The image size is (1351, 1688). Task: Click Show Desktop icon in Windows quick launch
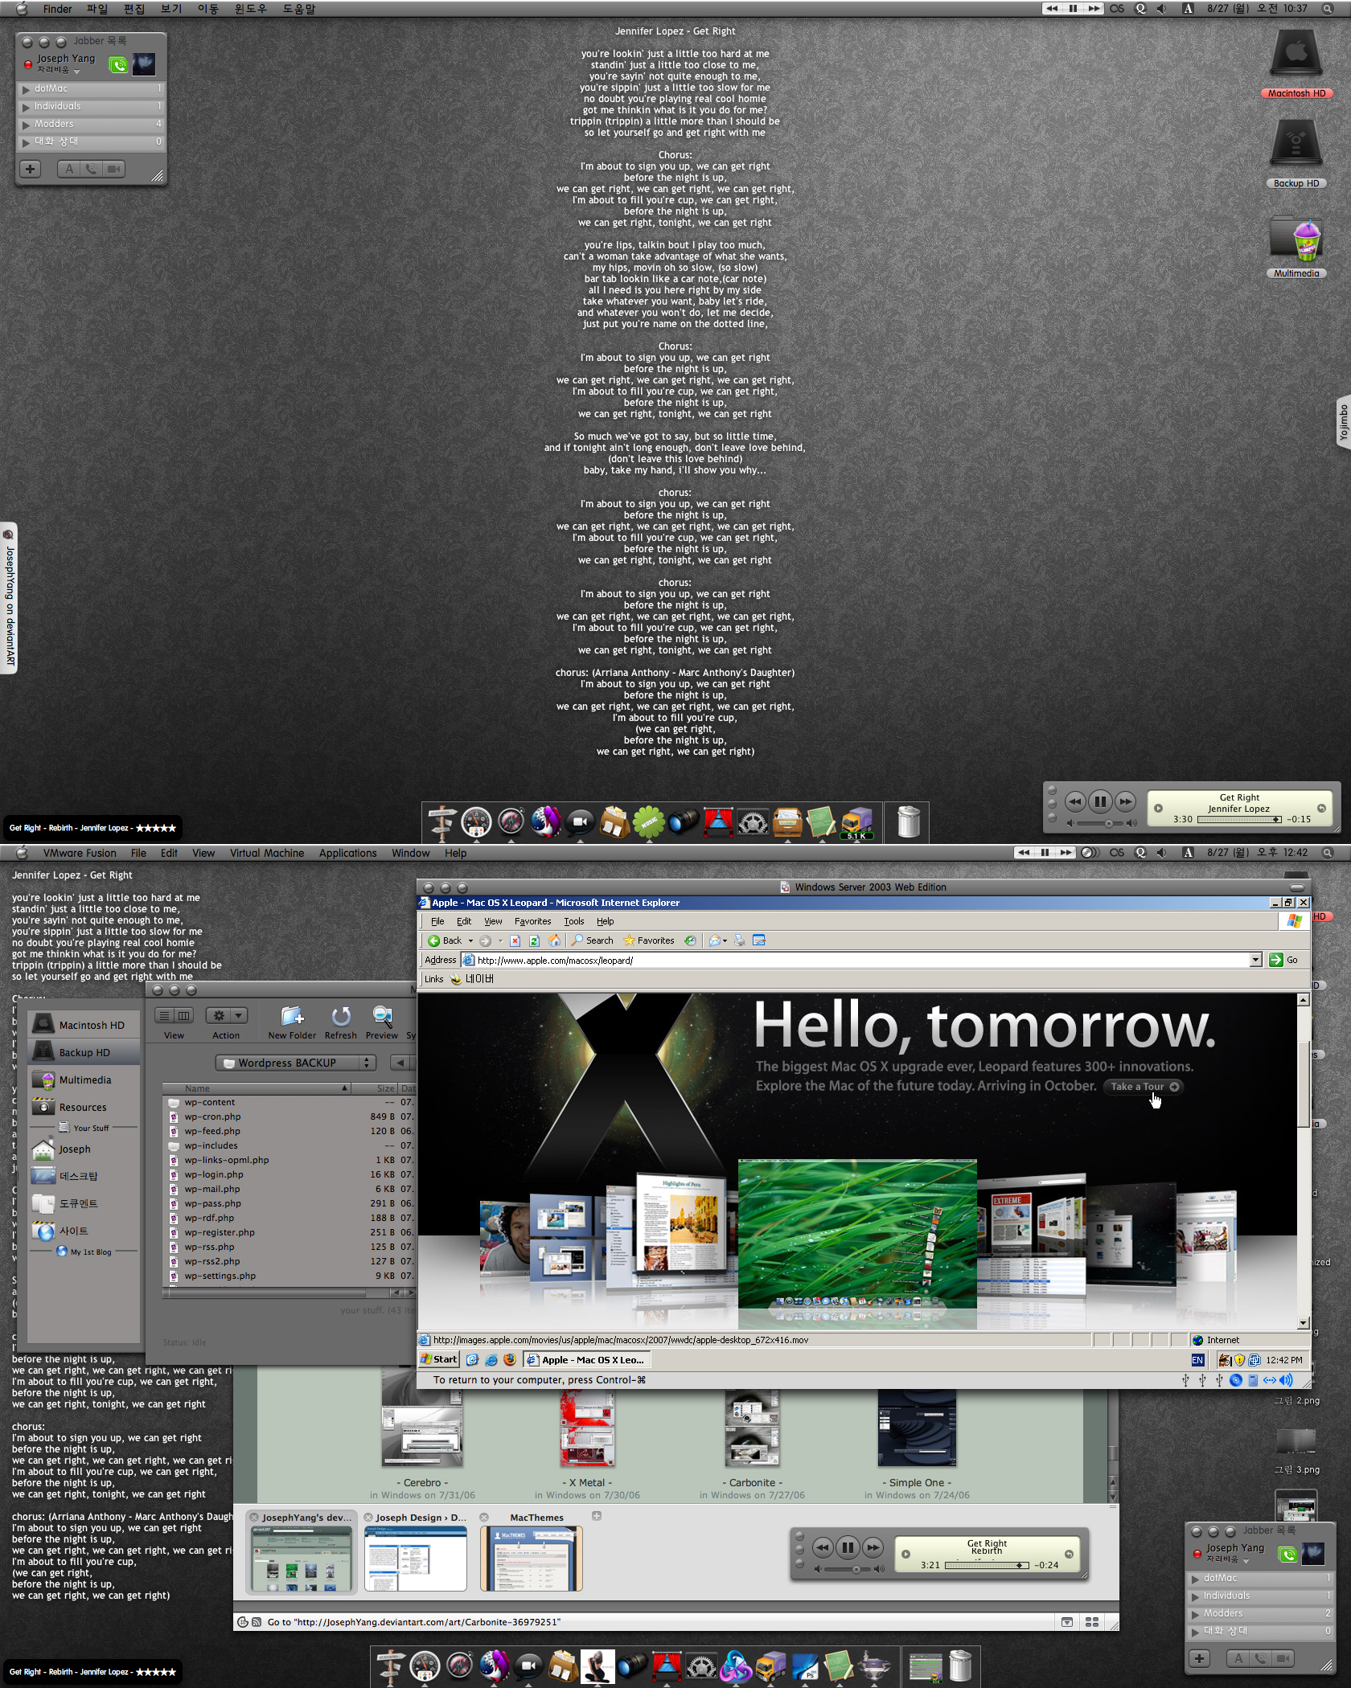tap(473, 1360)
